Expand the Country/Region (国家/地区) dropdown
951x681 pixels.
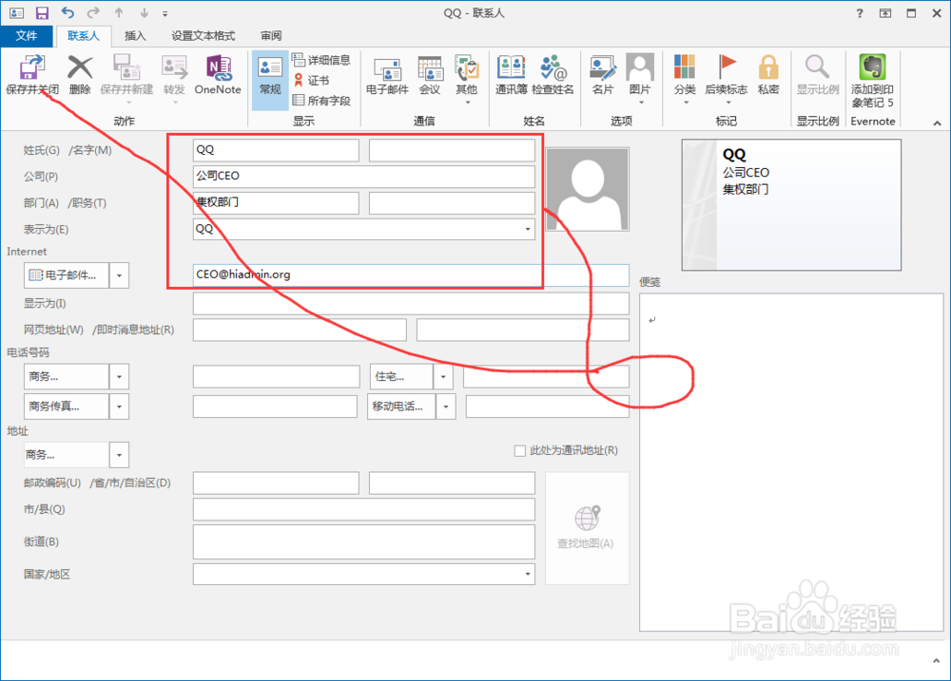[x=527, y=574]
